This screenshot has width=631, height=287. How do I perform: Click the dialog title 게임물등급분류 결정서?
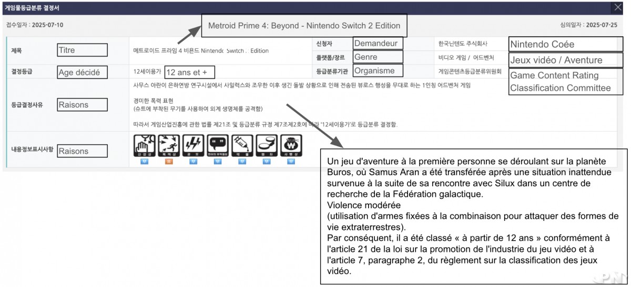(x=32, y=7)
